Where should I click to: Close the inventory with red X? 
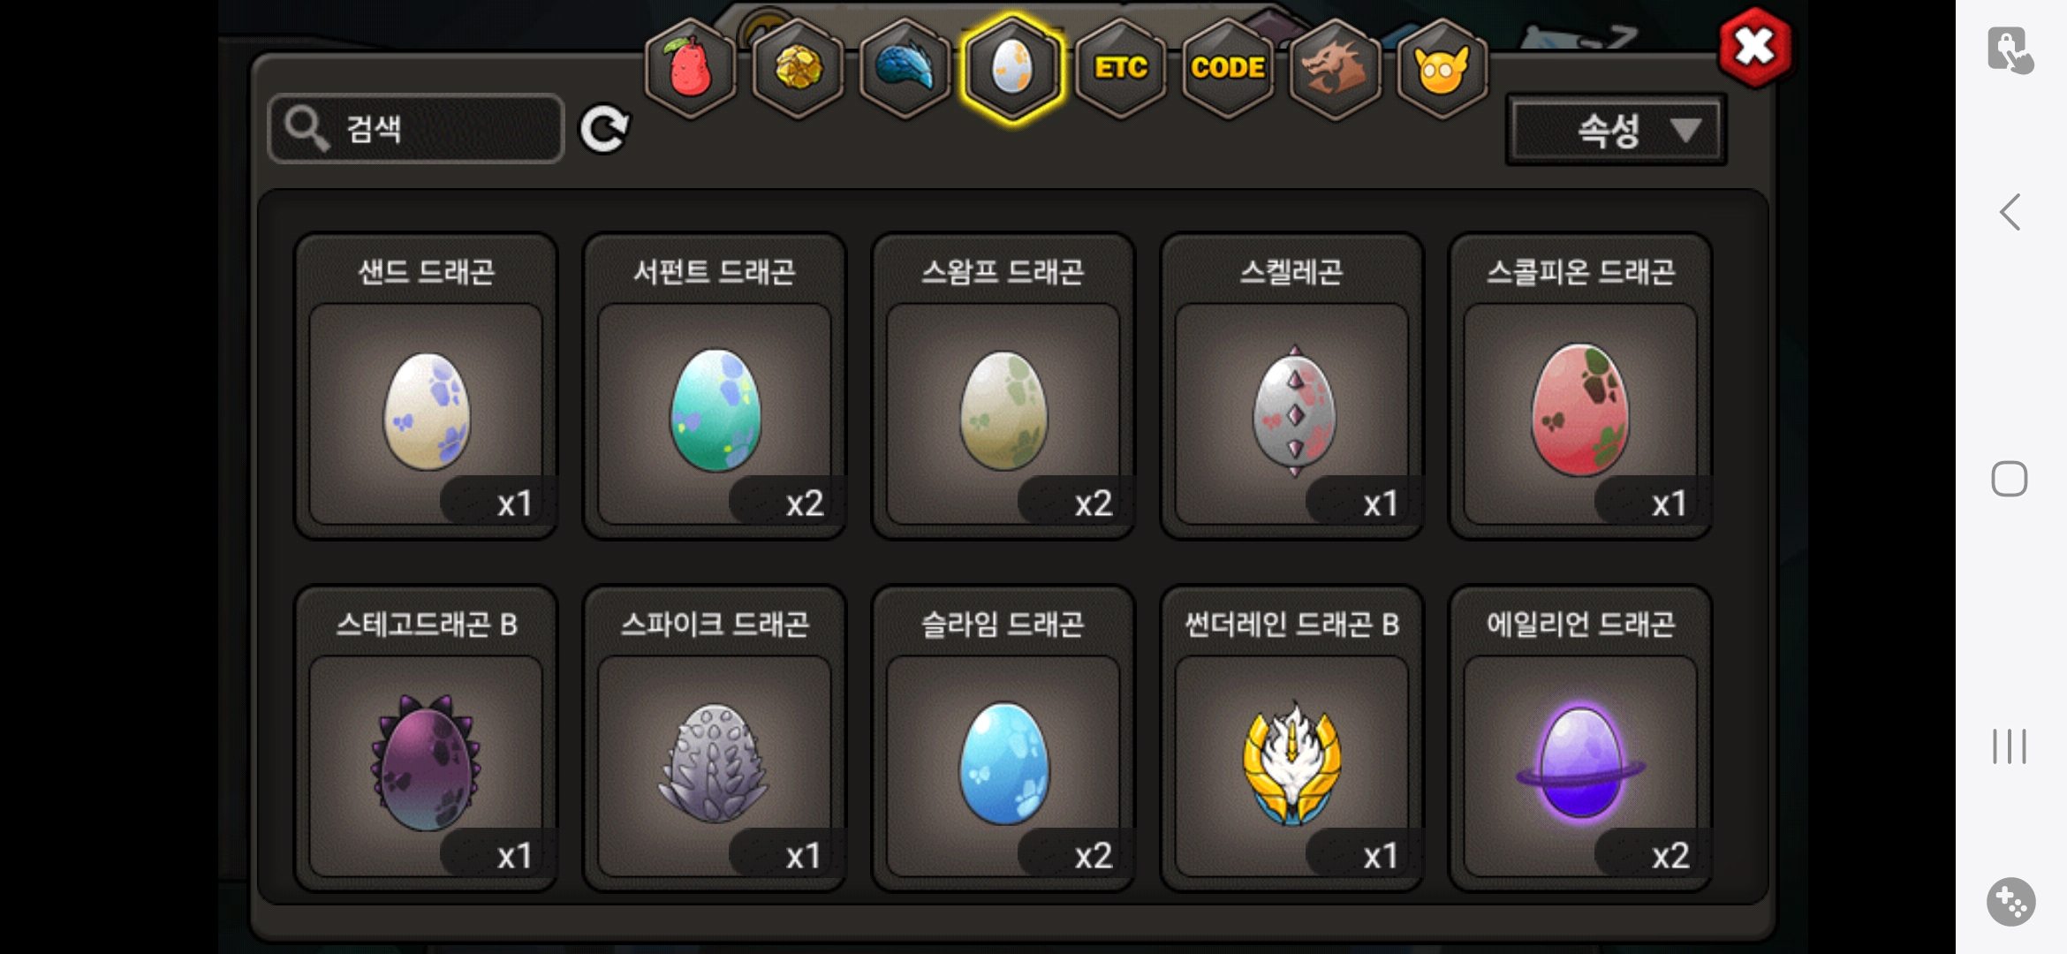coord(1755,48)
